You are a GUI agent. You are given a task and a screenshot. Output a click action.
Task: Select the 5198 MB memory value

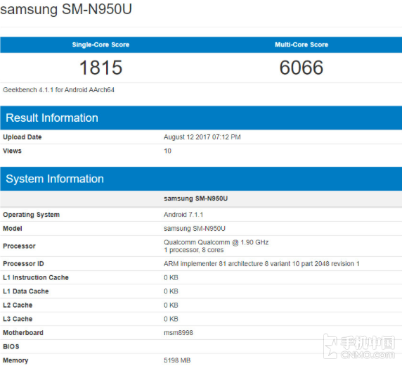pos(177,360)
